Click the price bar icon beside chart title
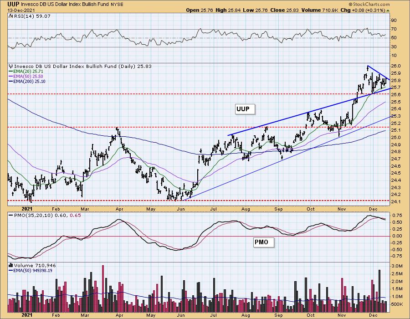410x319 pixels. point(11,66)
